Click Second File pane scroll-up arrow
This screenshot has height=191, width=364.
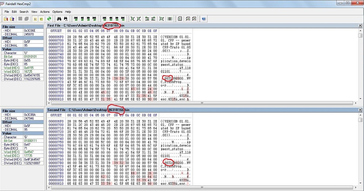[360, 115]
